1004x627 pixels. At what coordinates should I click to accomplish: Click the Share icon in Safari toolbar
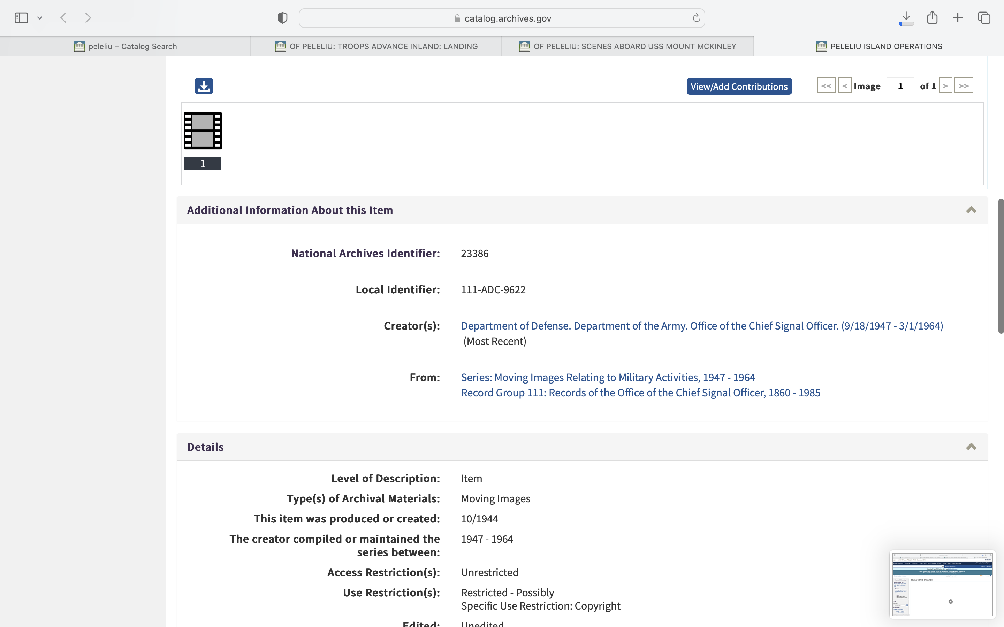932,18
